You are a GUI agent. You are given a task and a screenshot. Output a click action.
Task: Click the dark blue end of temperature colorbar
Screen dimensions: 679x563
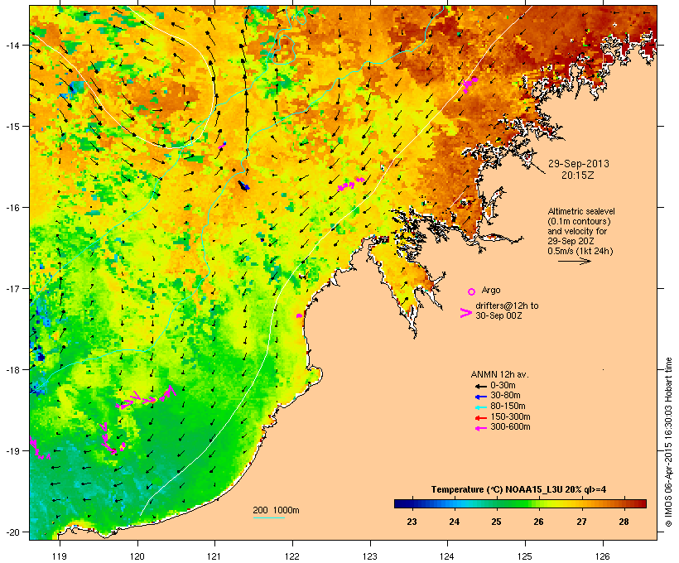coord(401,503)
